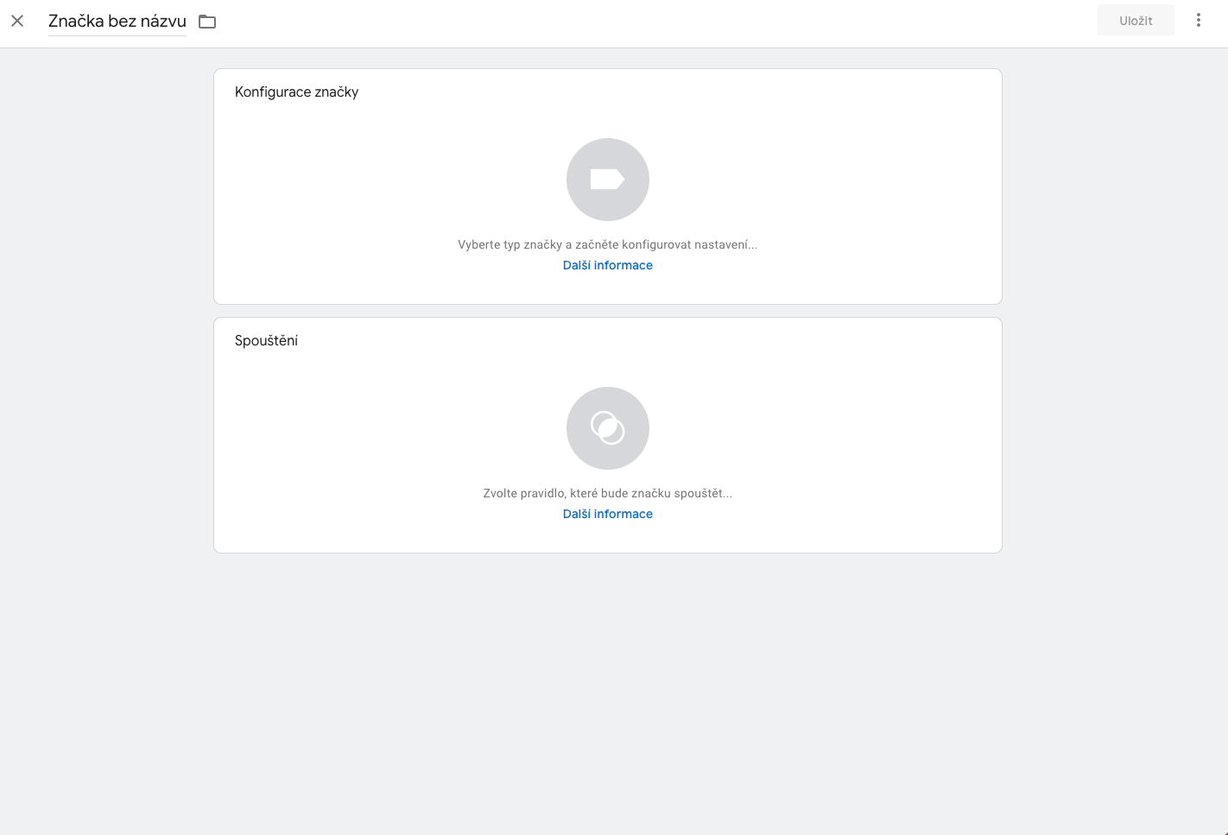Open the three-dot more options menu
This screenshot has width=1228, height=835.
click(x=1199, y=20)
